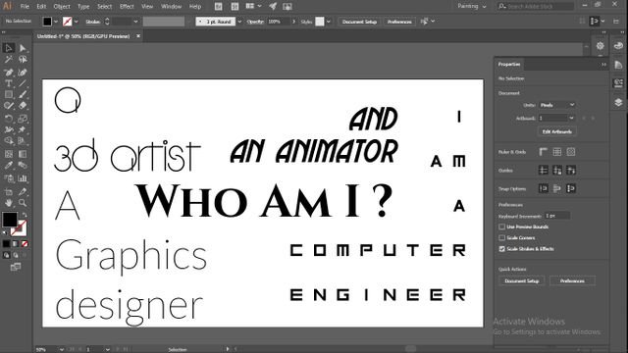Open the Effect menu

(x=127, y=7)
